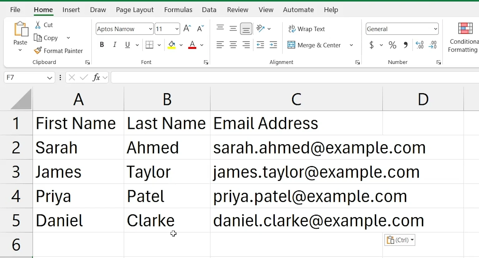Image resolution: width=479 pixels, height=258 pixels.
Task: Decrease font size with the smaller A
Action: 201,29
